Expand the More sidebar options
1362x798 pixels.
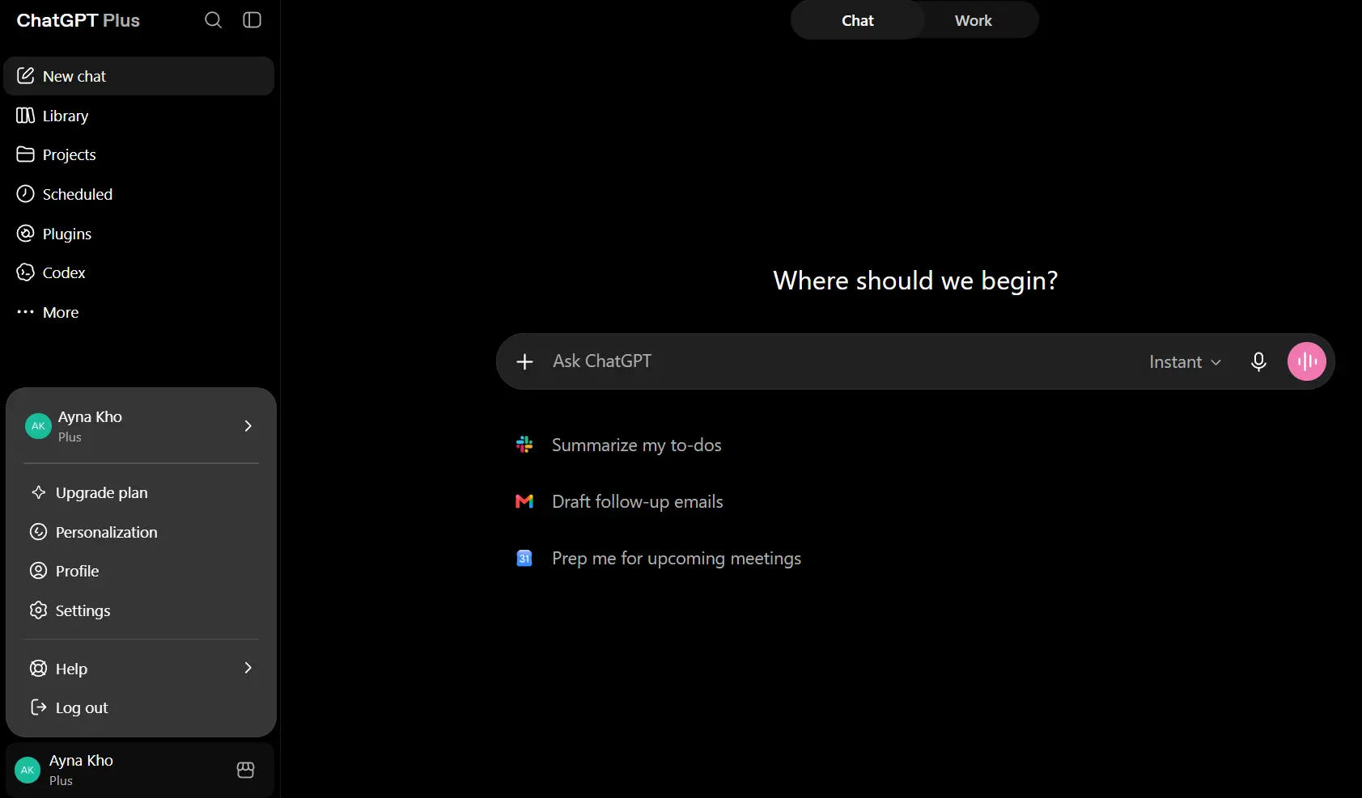(x=139, y=312)
